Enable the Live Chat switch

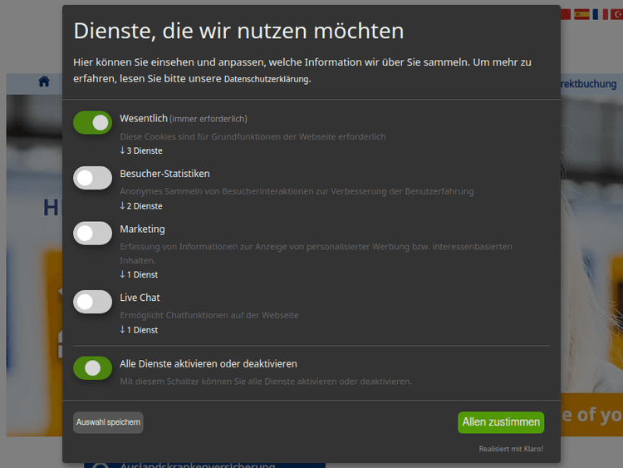coord(92,302)
